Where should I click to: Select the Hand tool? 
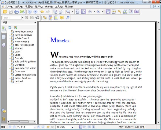click(108, 12)
